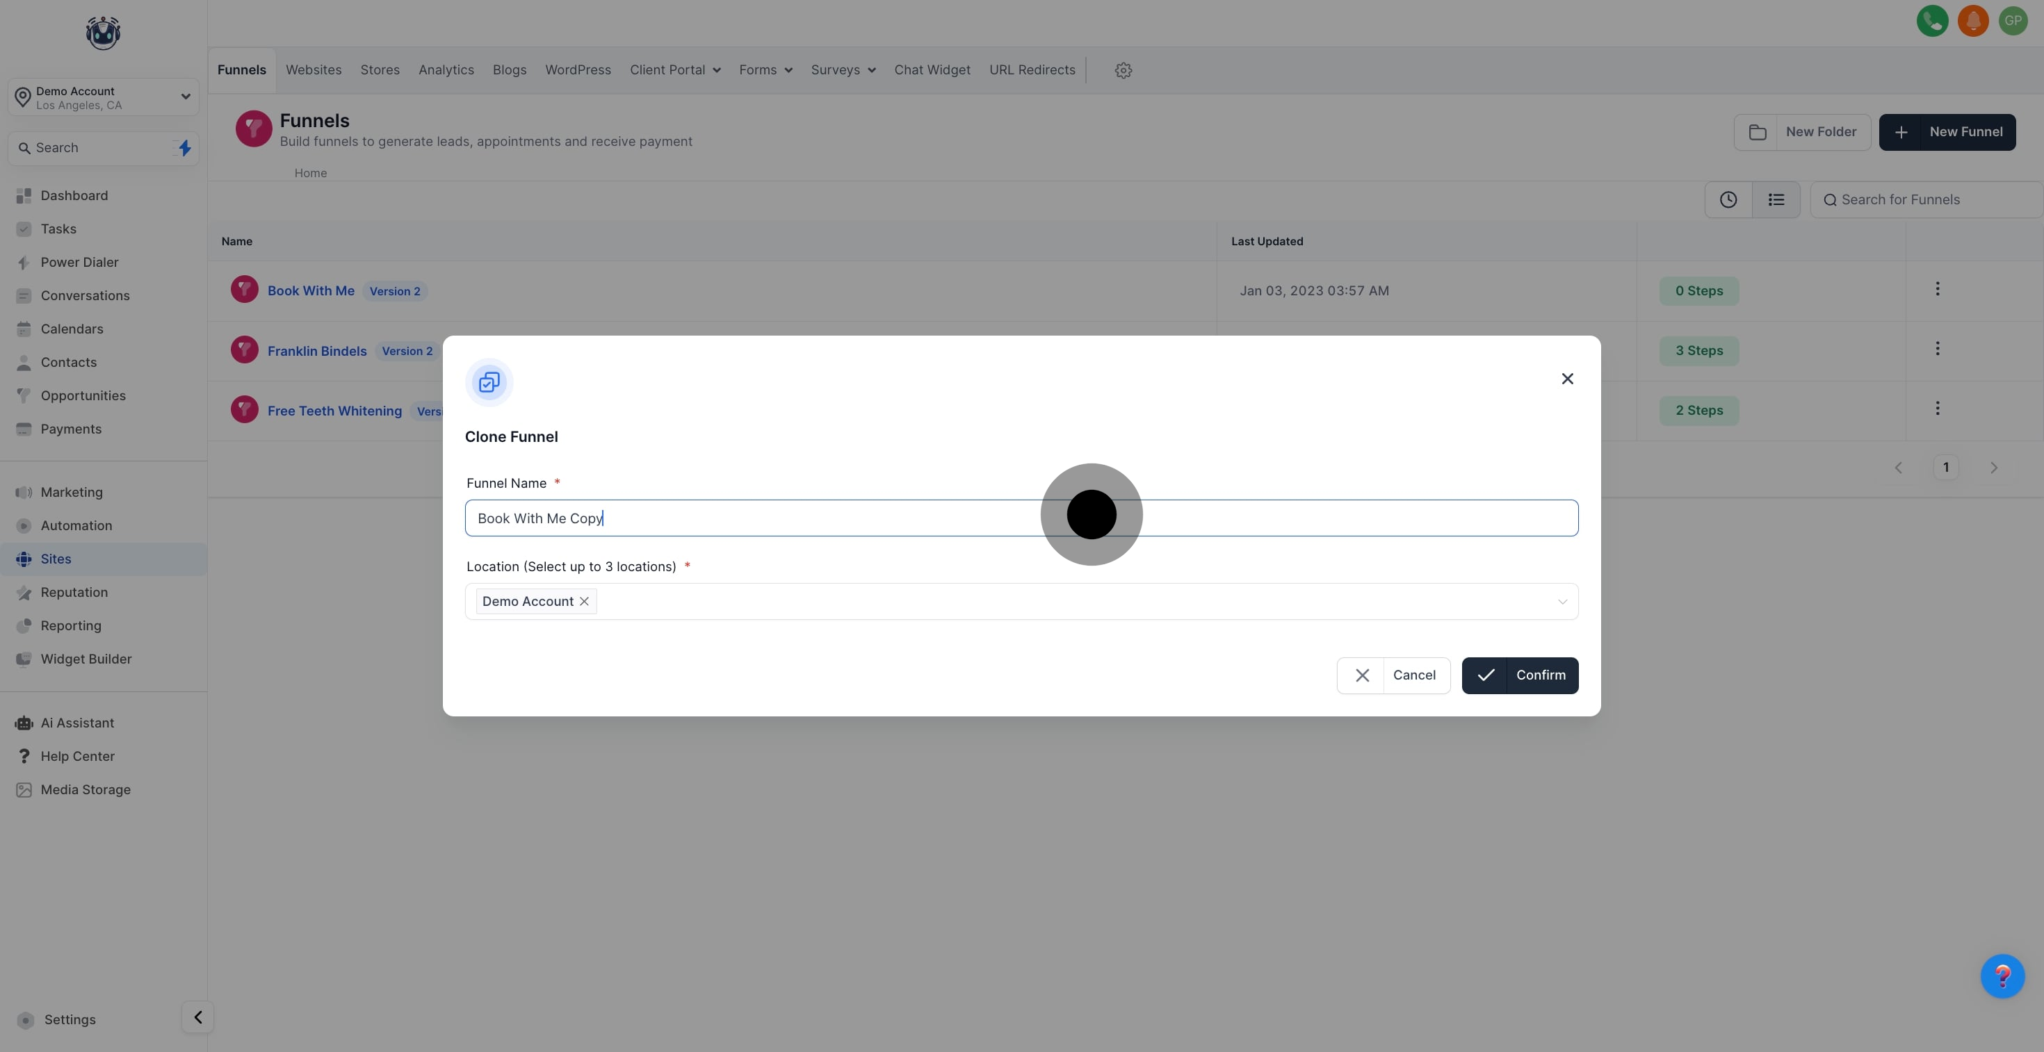The image size is (2044, 1052).
Task: Open the Automation sidebar menu item
Action: (76, 525)
